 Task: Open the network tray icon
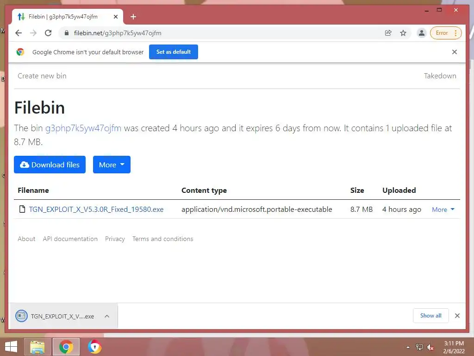coord(419,347)
